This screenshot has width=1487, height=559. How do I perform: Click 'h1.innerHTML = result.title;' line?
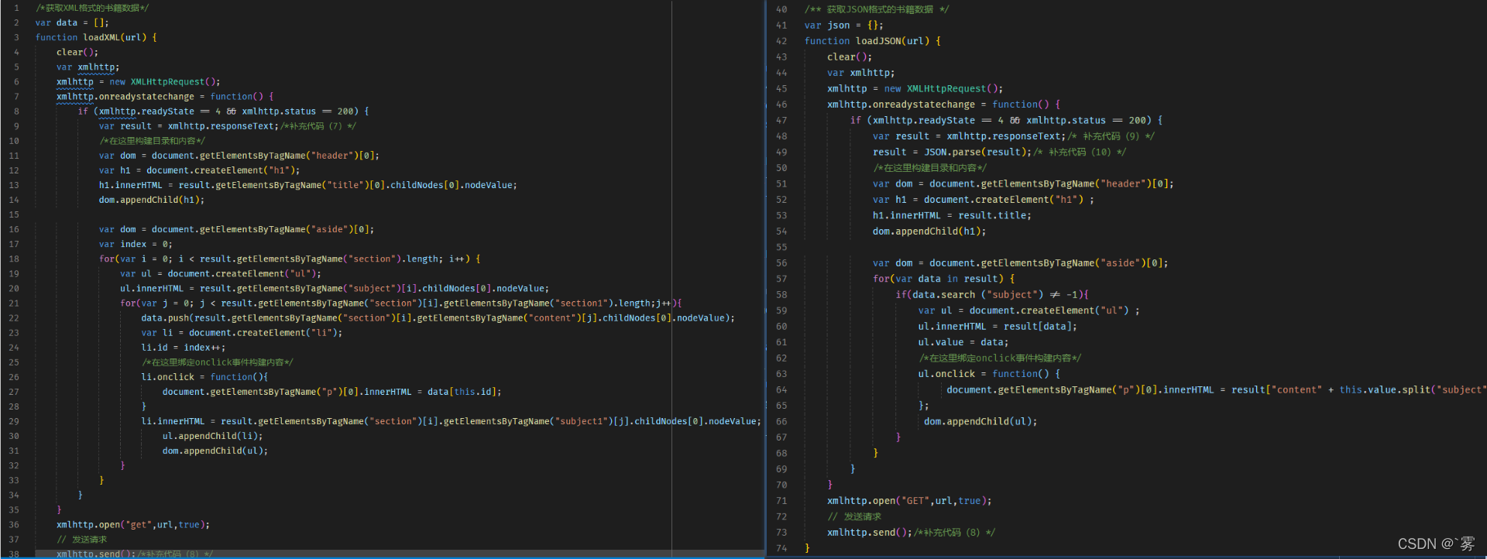coord(952,215)
